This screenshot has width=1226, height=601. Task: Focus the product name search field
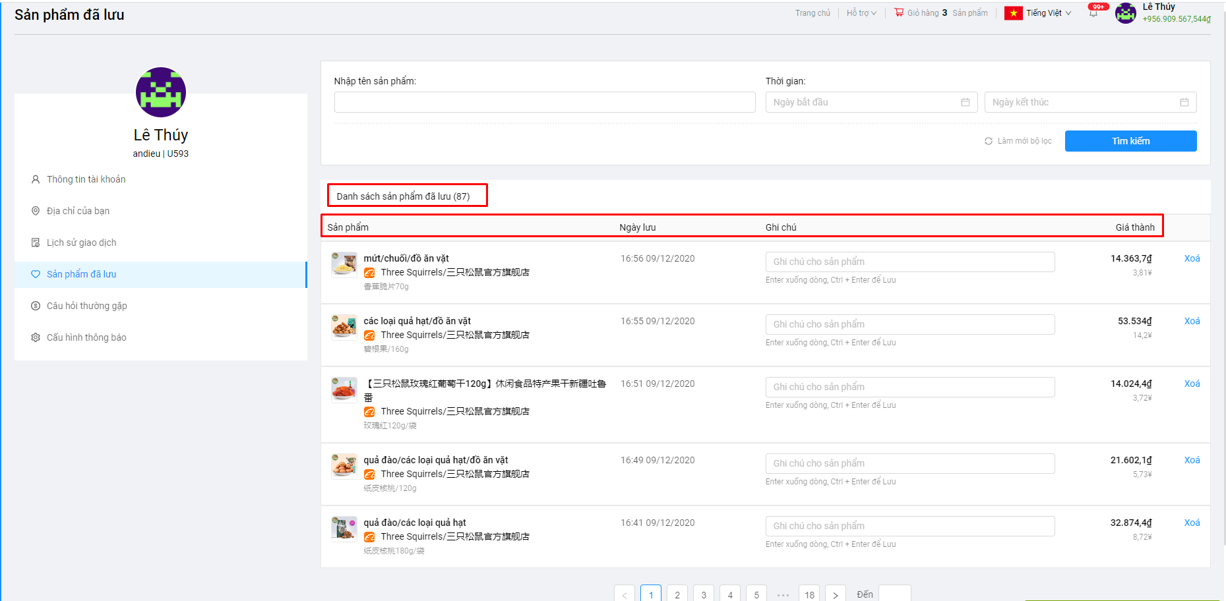tap(544, 102)
